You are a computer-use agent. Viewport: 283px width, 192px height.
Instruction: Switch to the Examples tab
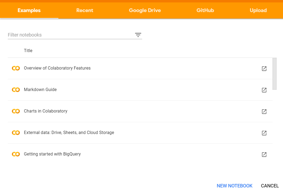coord(29,10)
